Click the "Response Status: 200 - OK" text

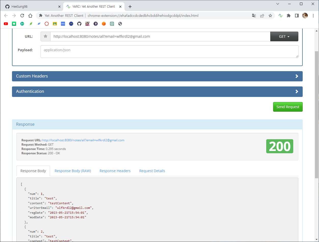pyautogui.click(x=41, y=153)
